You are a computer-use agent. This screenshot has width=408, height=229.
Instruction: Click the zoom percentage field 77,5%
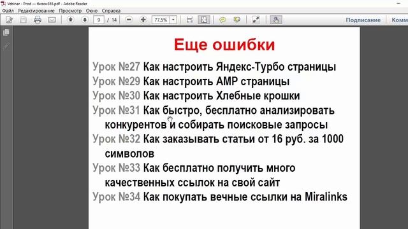tap(161, 20)
